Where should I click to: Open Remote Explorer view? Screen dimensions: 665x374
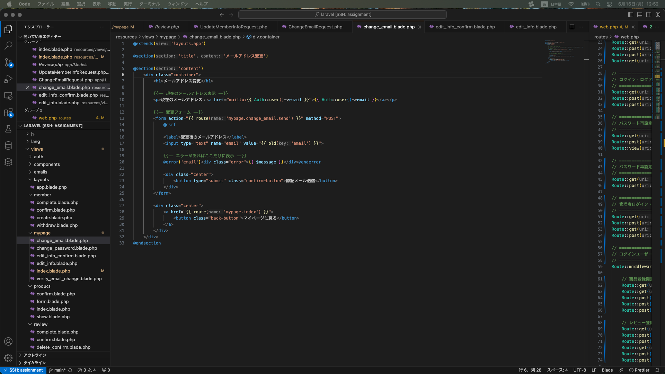tap(8, 96)
